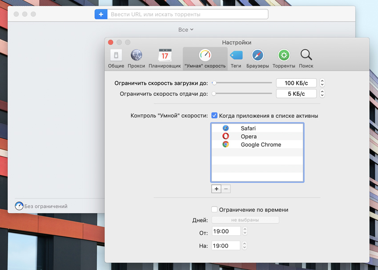Open the Торренты settings tab
Viewport: 378px width, 270px height.
pyautogui.click(x=284, y=59)
